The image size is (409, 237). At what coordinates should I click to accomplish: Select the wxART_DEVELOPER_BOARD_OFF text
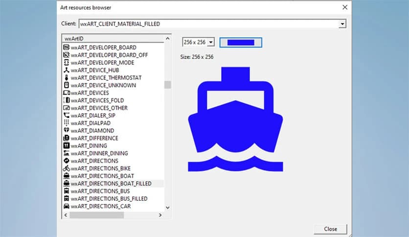pos(109,55)
